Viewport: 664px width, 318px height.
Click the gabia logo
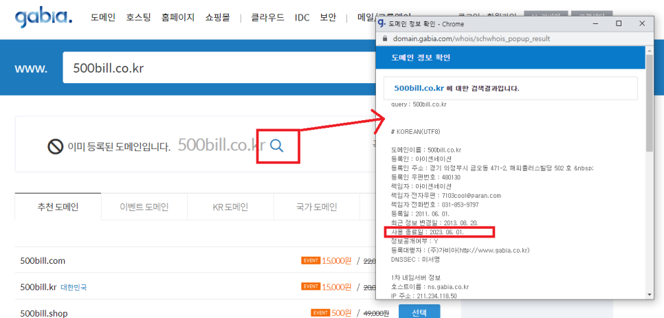point(43,17)
